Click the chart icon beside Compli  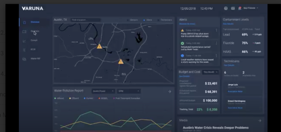[x=24, y=41]
